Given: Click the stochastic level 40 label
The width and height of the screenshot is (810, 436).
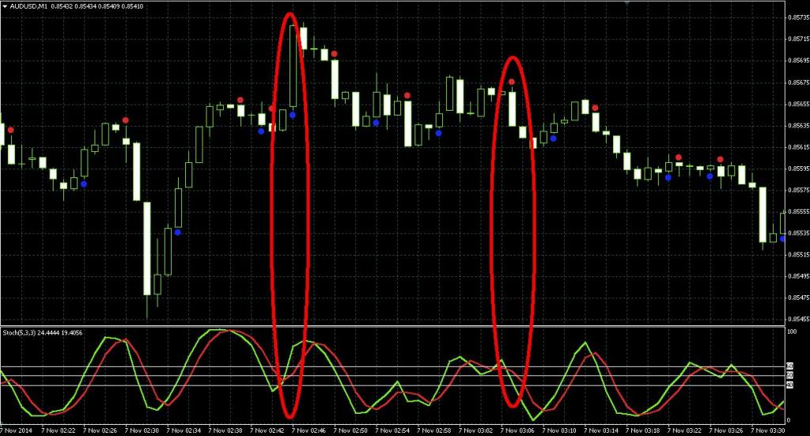Looking at the screenshot, I should coord(789,385).
